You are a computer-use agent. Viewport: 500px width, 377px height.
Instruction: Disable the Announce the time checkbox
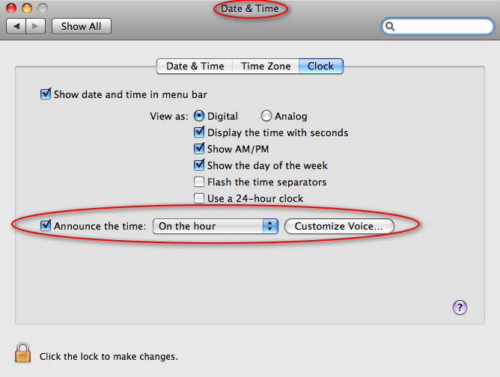pos(46,226)
